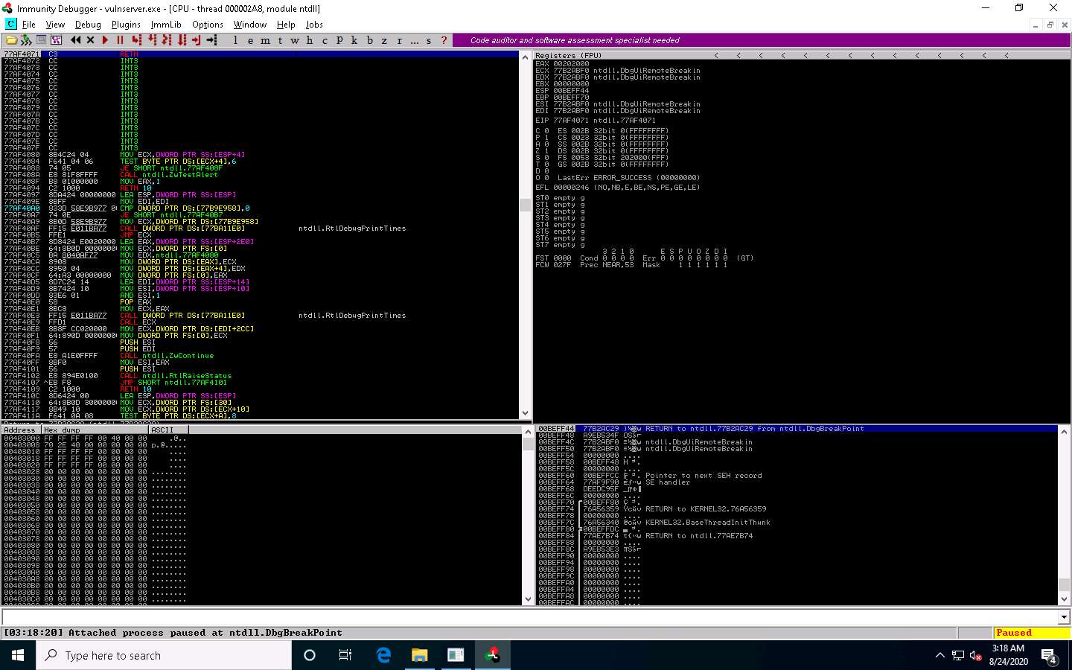Click disassembly pane scroll-down arrow

526,413
